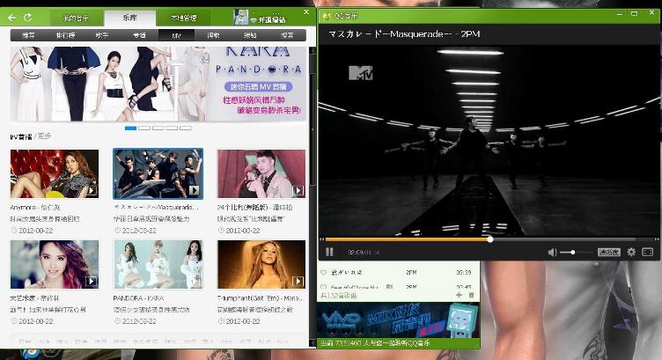The width and height of the screenshot is (662, 360).
Task: Click the video playback area
Action: coord(489,139)
